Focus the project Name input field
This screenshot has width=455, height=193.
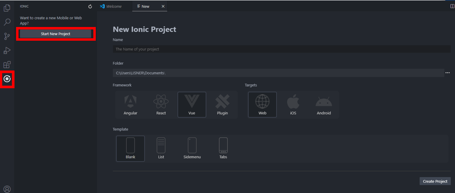point(282,49)
